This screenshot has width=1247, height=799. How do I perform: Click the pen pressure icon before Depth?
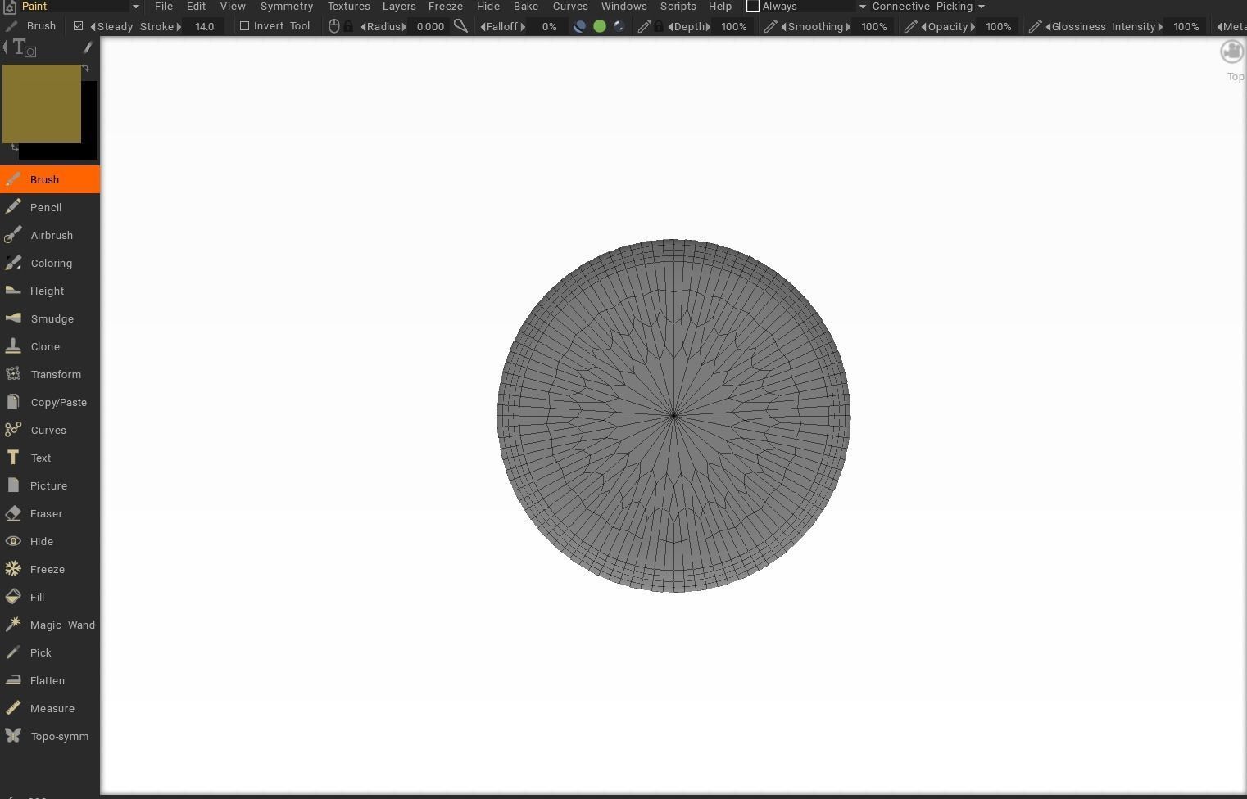click(x=644, y=26)
